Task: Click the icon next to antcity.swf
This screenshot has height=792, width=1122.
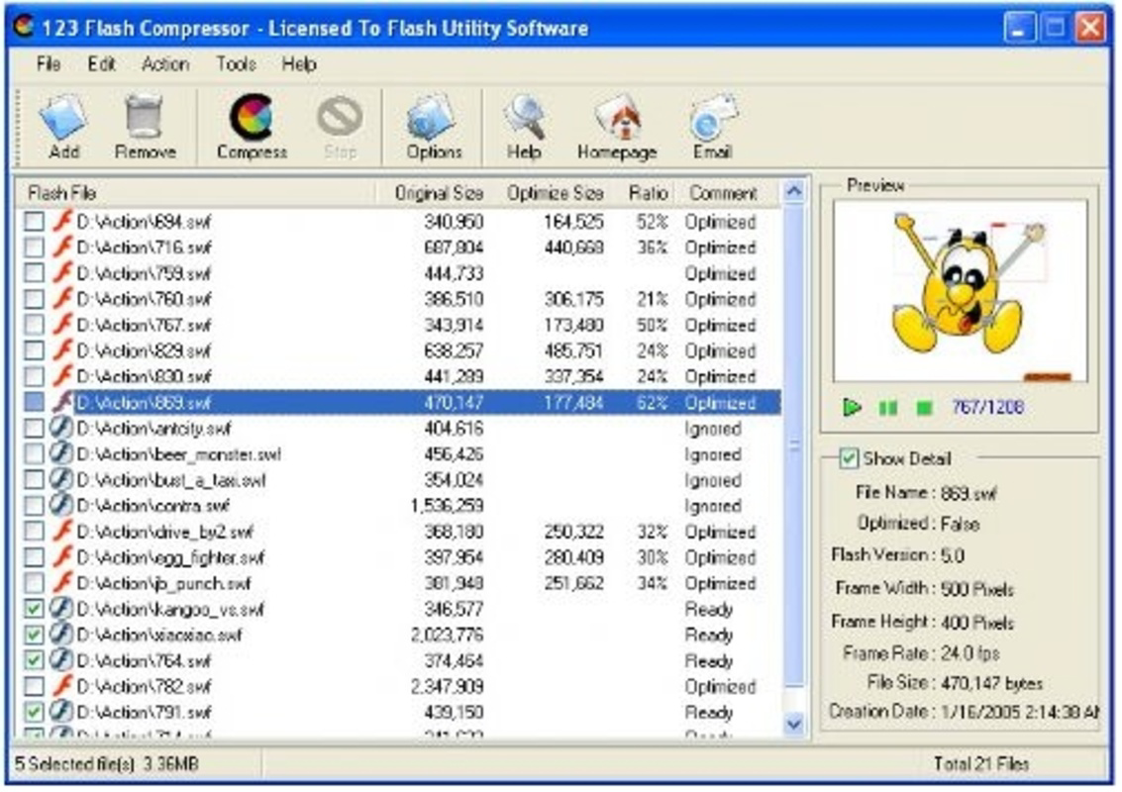Action: (x=61, y=428)
